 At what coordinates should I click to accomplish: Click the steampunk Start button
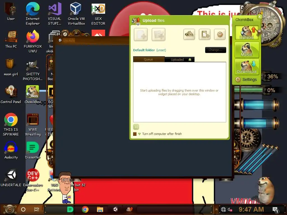(x=10, y=209)
